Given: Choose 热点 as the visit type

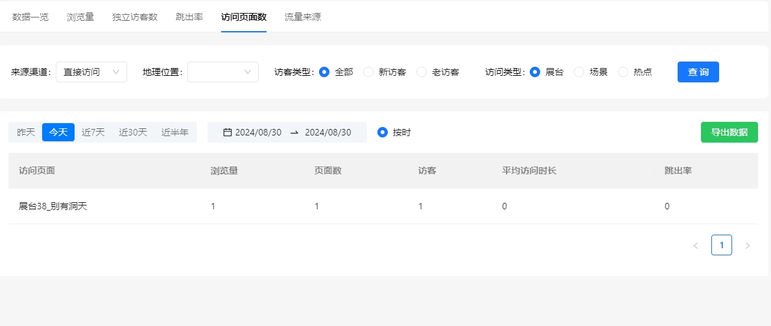Looking at the screenshot, I should point(623,72).
